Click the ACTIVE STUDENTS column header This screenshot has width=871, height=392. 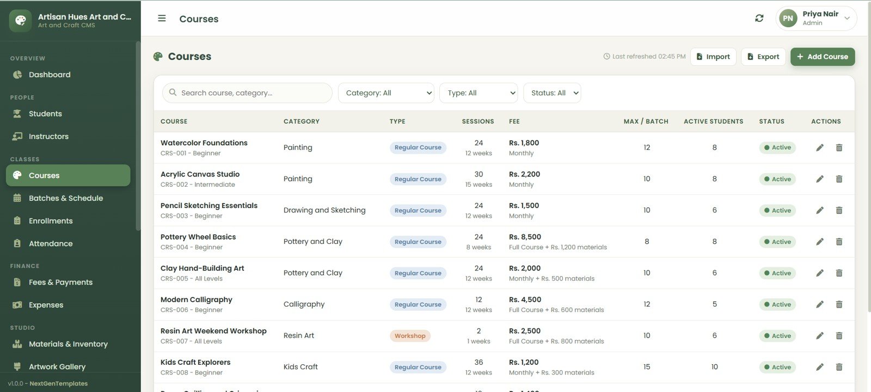(714, 121)
